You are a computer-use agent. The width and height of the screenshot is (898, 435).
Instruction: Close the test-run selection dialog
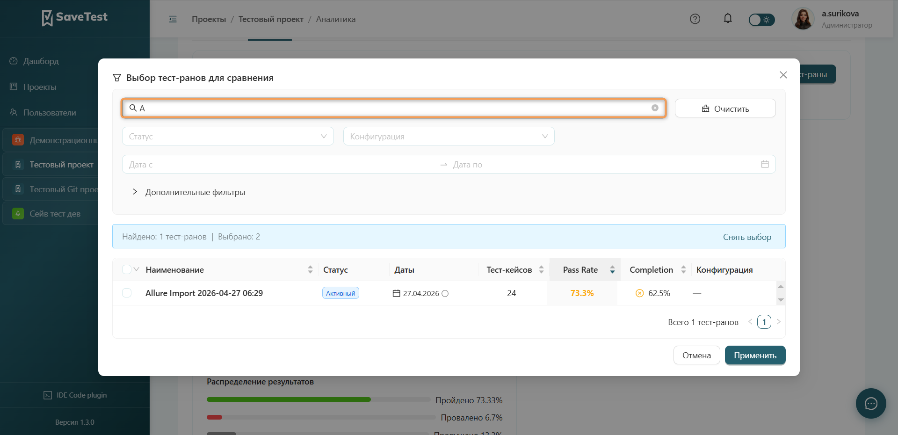click(783, 75)
